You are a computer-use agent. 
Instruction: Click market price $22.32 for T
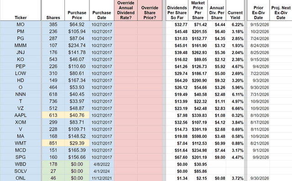coord(198,101)
